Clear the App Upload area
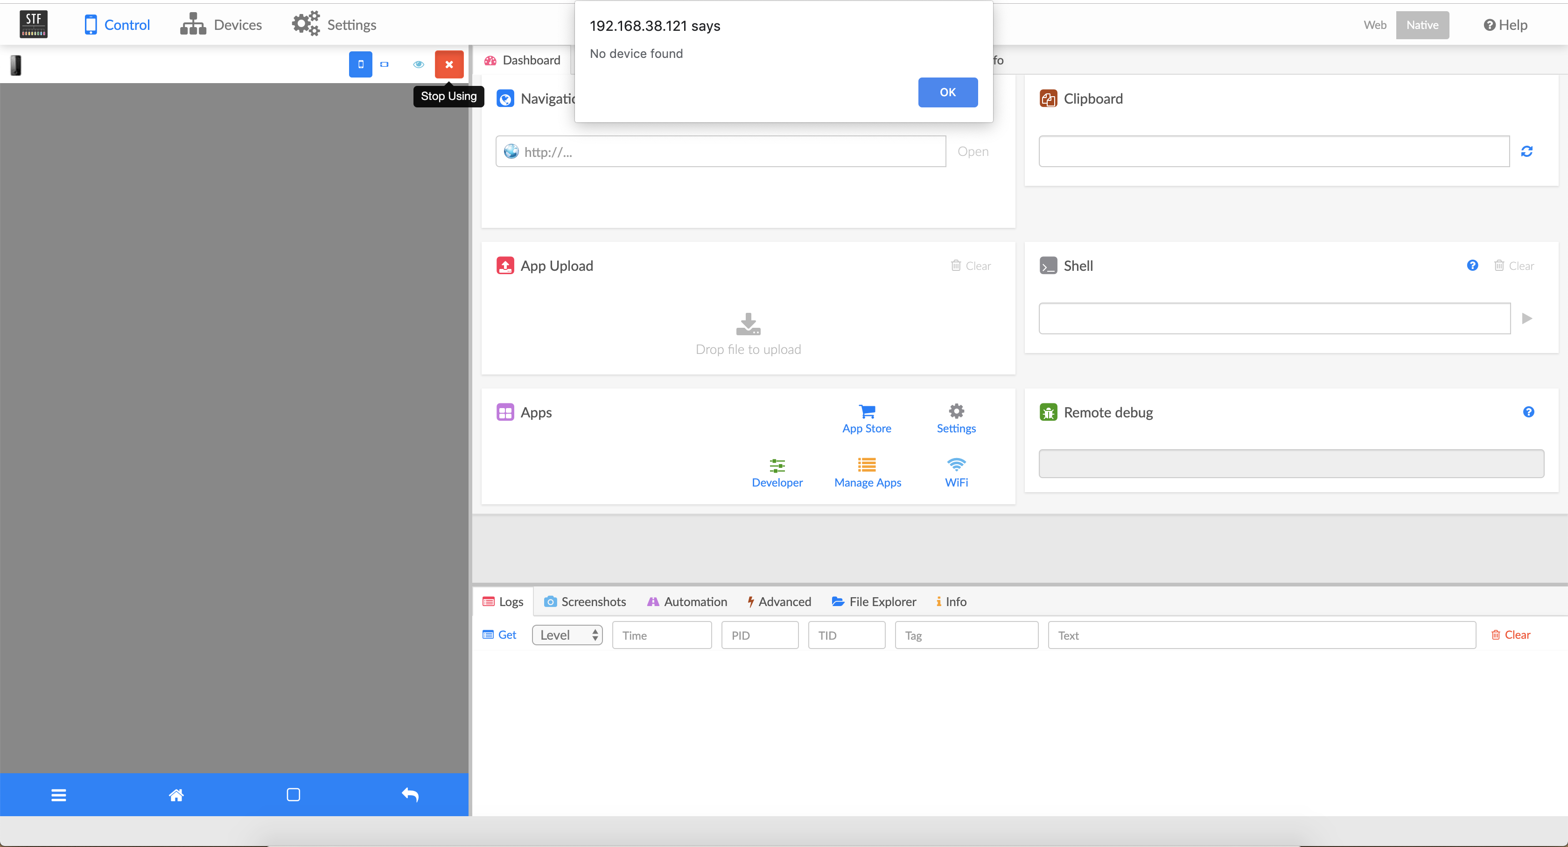Screen dimensions: 1568x847 coord(970,266)
